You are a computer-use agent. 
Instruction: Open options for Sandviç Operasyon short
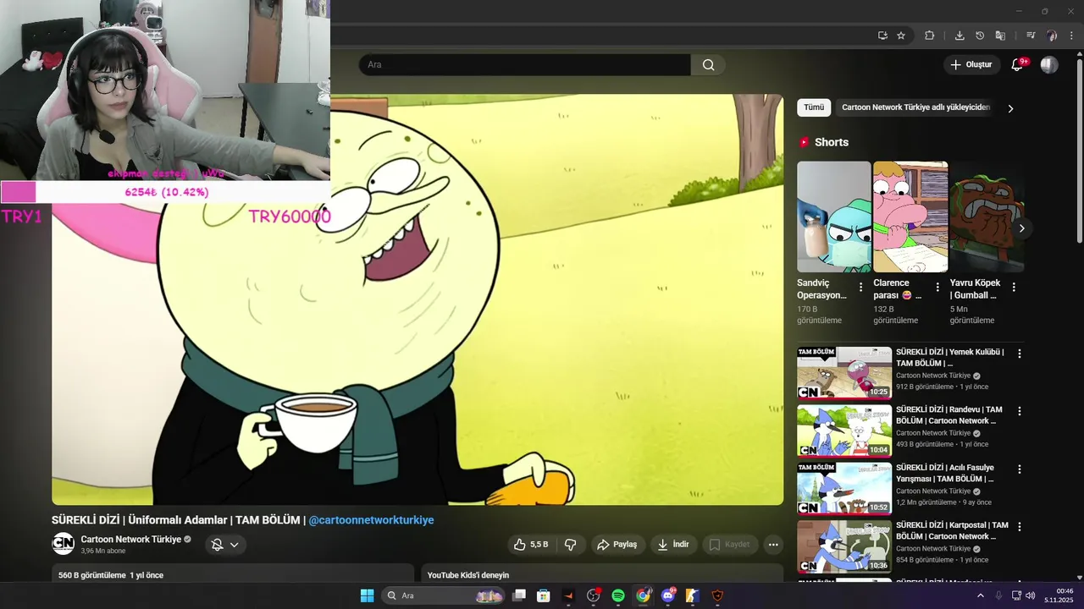pyautogui.click(x=860, y=288)
